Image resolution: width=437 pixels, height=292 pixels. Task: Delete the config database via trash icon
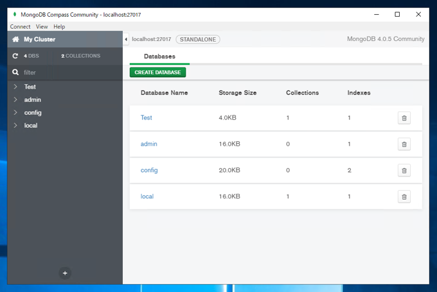(404, 170)
